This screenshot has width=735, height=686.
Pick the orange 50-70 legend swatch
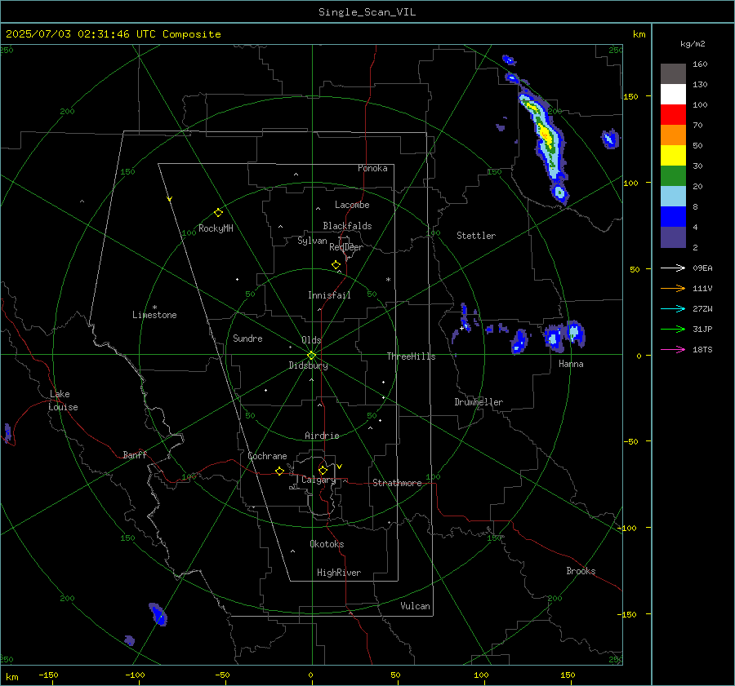coord(673,135)
